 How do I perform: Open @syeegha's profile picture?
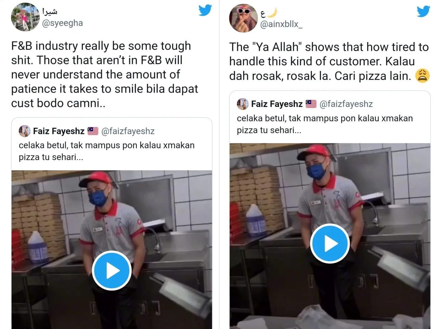(25, 17)
